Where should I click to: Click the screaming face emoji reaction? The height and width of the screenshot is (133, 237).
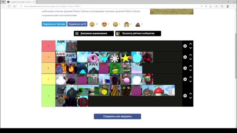pyautogui.click(x=127, y=24)
